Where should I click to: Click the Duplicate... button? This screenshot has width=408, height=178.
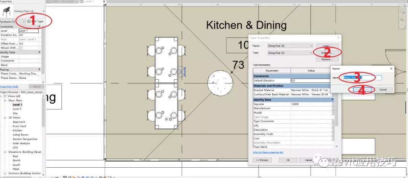tap(327, 53)
